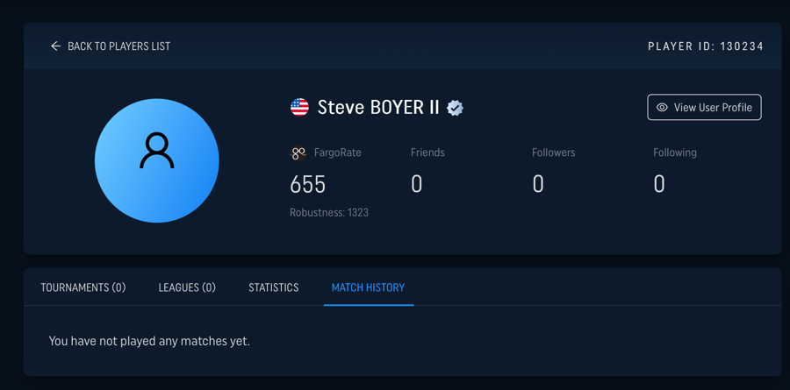Go back to players list

click(111, 46)
